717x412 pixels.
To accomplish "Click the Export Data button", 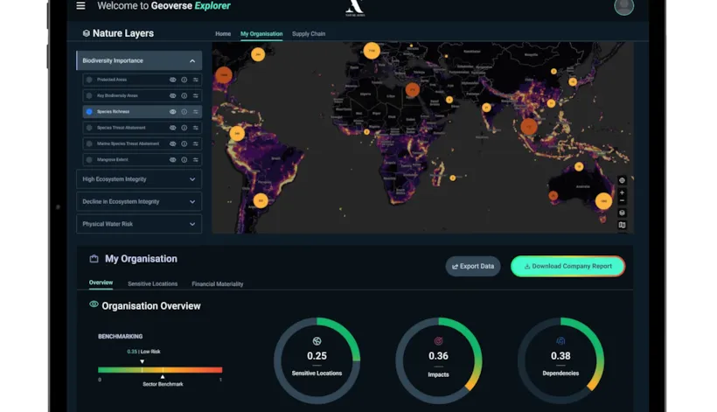I will click(473, 266).
